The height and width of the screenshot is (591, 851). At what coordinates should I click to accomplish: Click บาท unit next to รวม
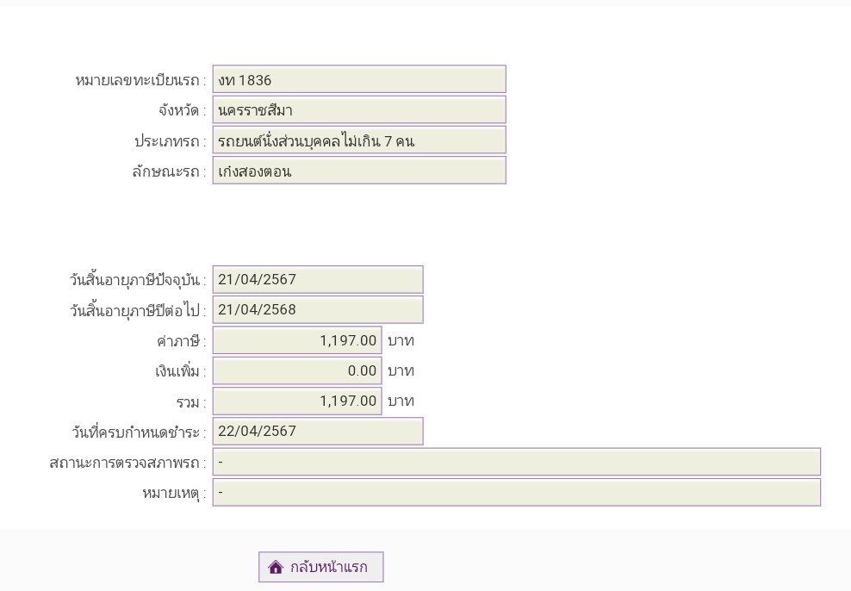click(x=401, y=401)
